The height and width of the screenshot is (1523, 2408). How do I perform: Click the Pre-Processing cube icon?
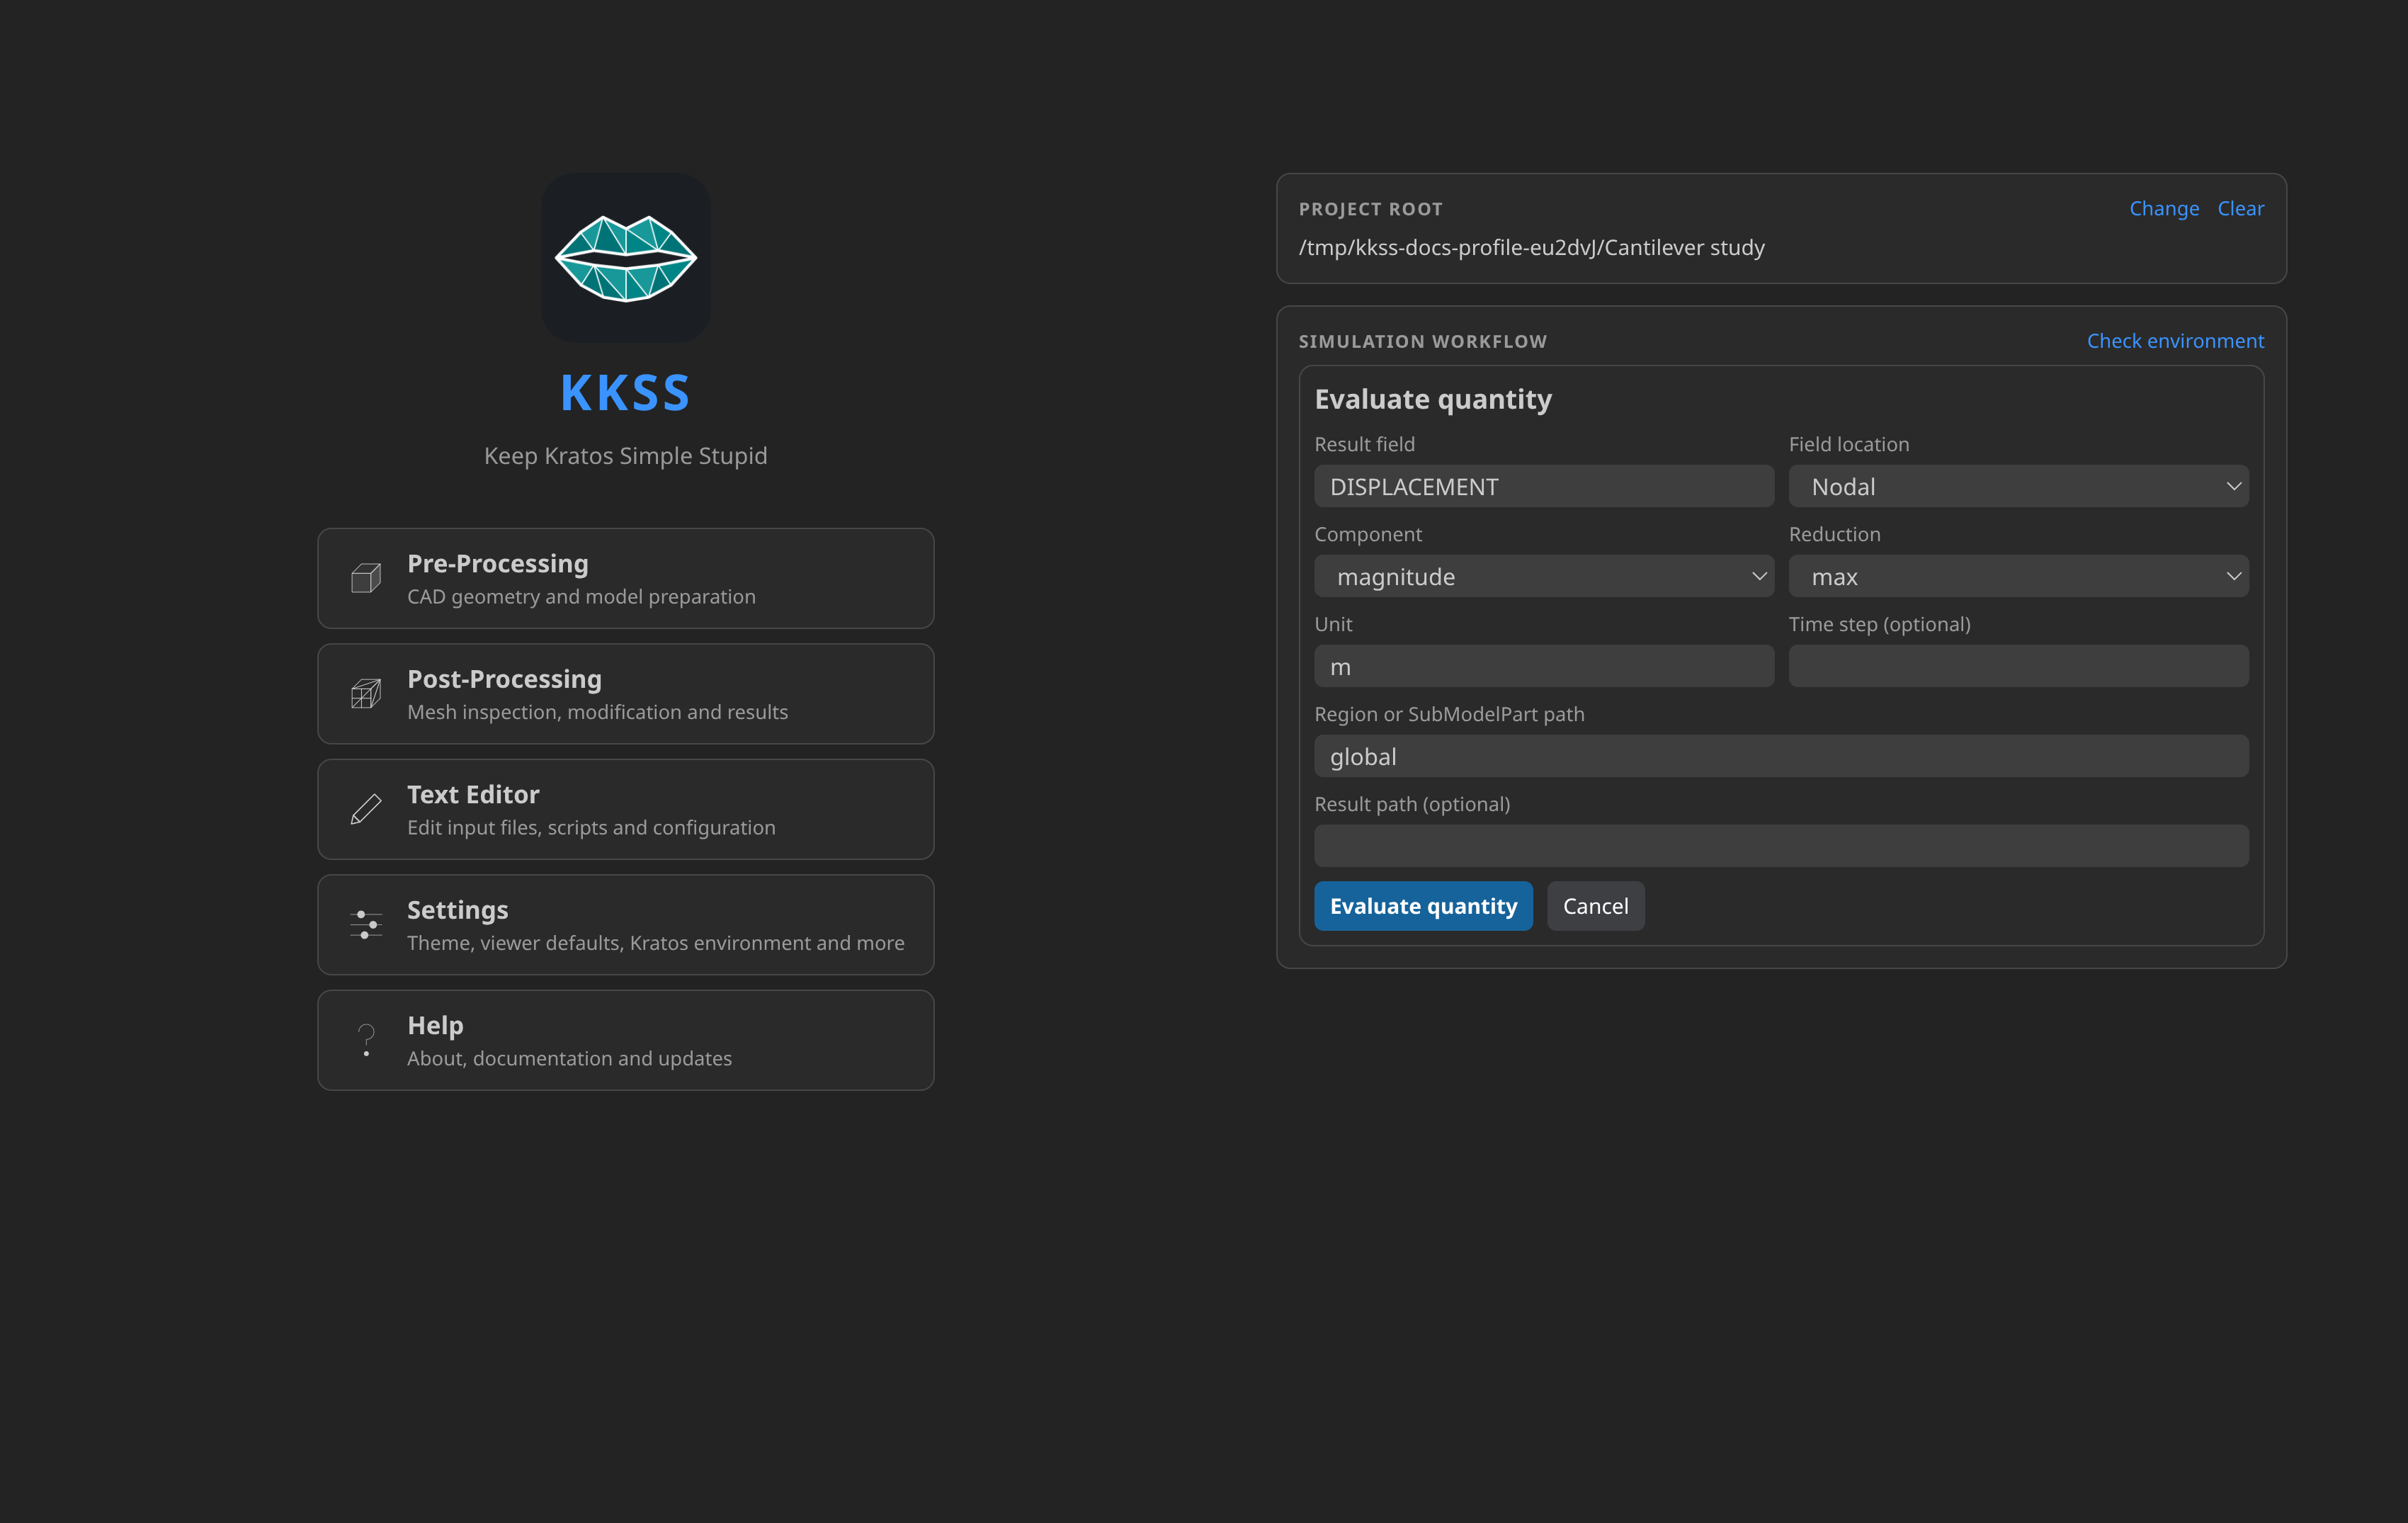[x=366, y=578]
